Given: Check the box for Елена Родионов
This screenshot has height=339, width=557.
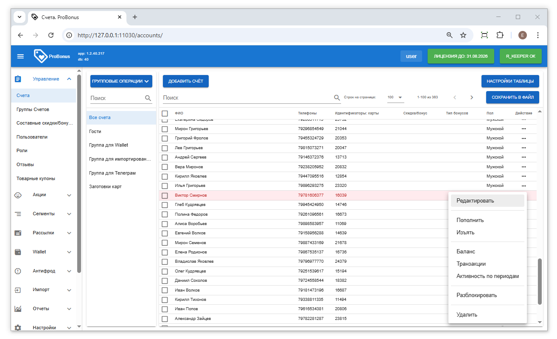Looking at the screenshot, I should coord(165,252).
